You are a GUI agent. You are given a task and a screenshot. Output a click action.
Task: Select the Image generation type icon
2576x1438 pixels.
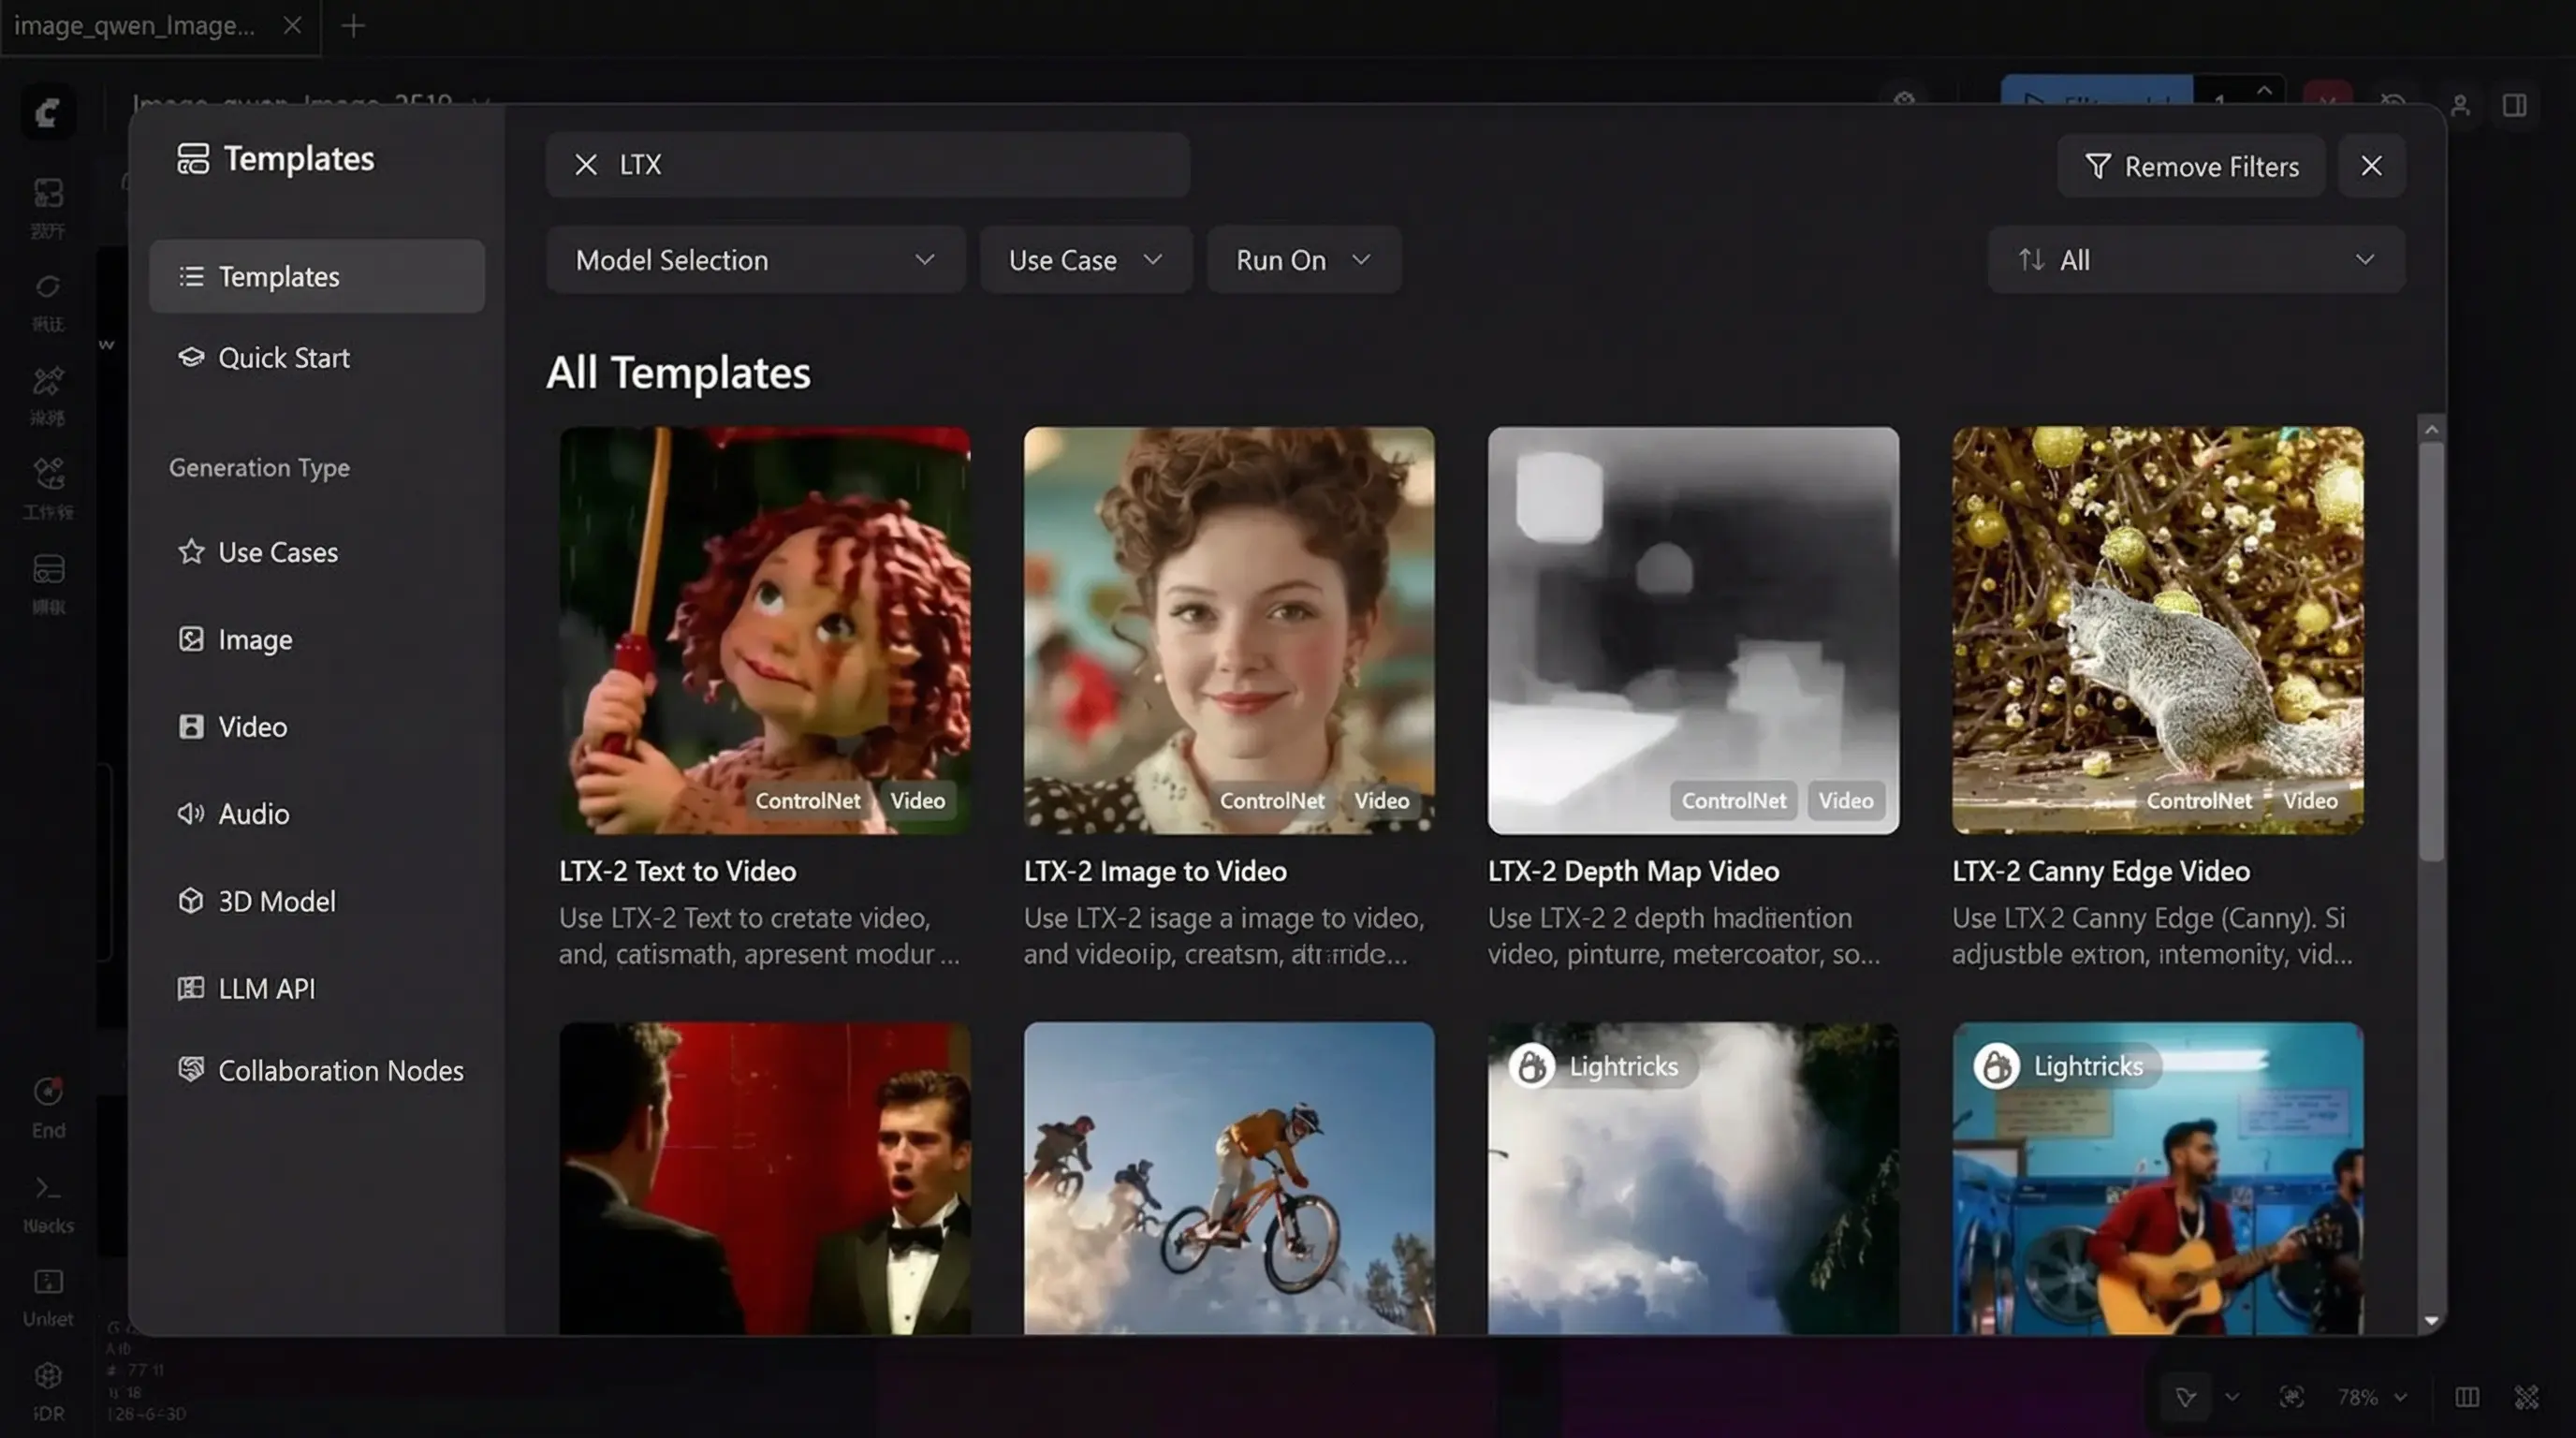(x=191, y=639)
